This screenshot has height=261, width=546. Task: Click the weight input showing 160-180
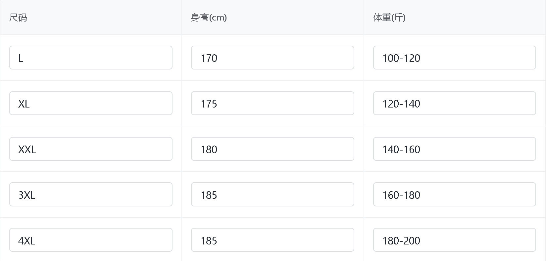point(454,195)
